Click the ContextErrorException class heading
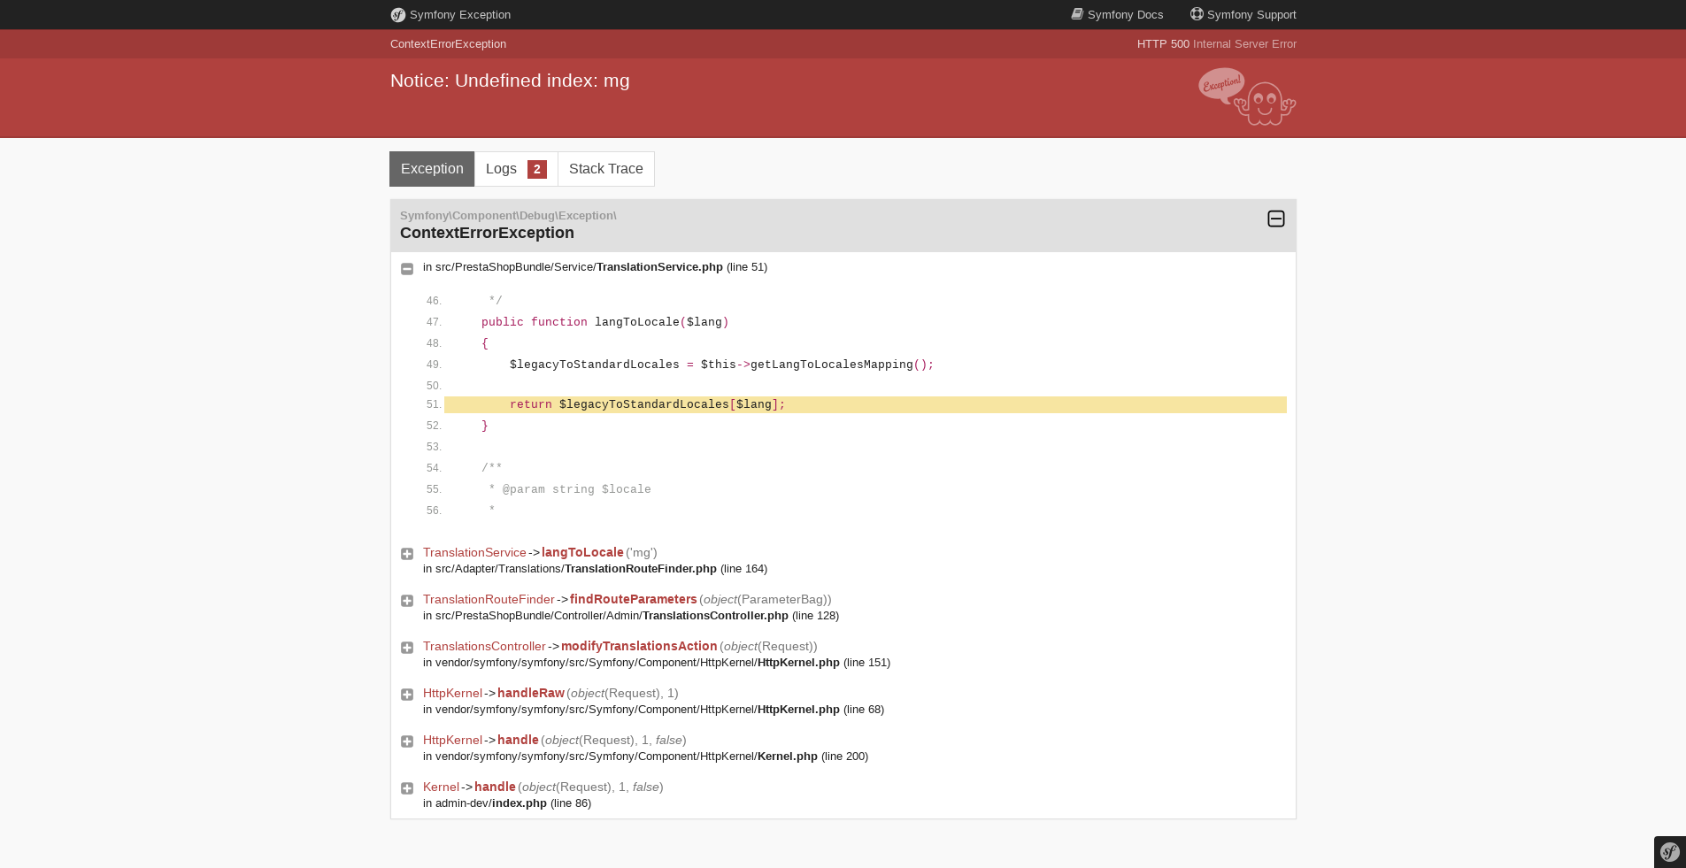1686x868 pixels. click(x=487, y=233)
